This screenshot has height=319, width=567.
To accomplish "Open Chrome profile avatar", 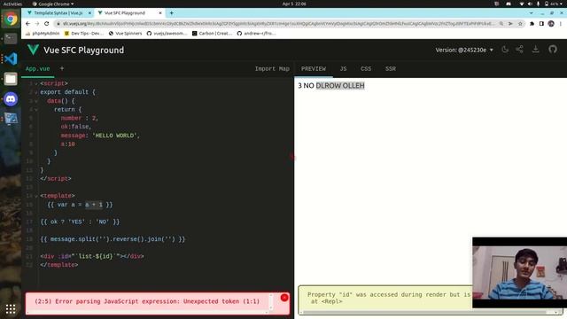I will (x=551, y=24).
